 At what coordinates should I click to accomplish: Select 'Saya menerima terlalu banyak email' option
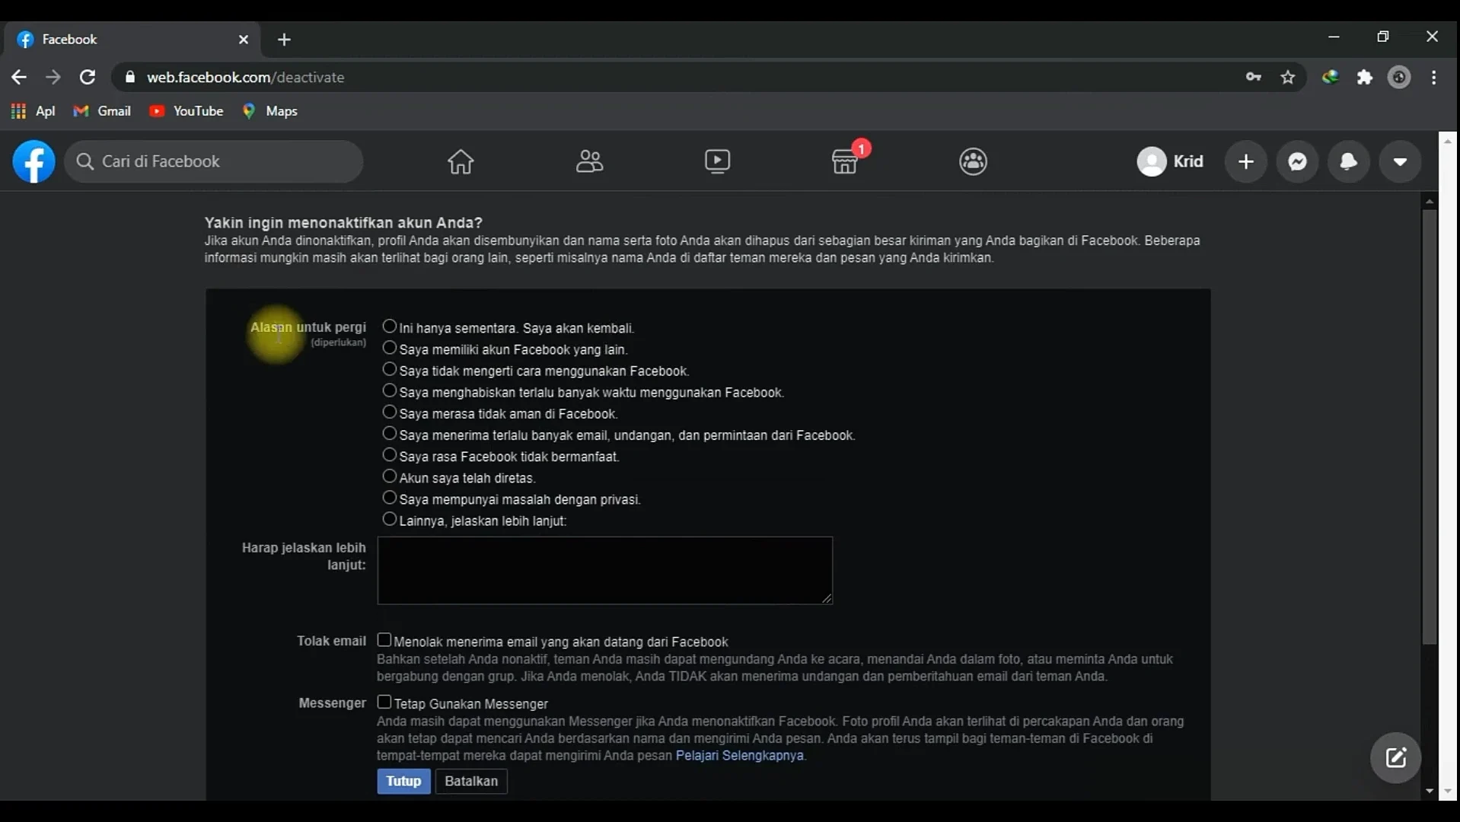point(389,433)
